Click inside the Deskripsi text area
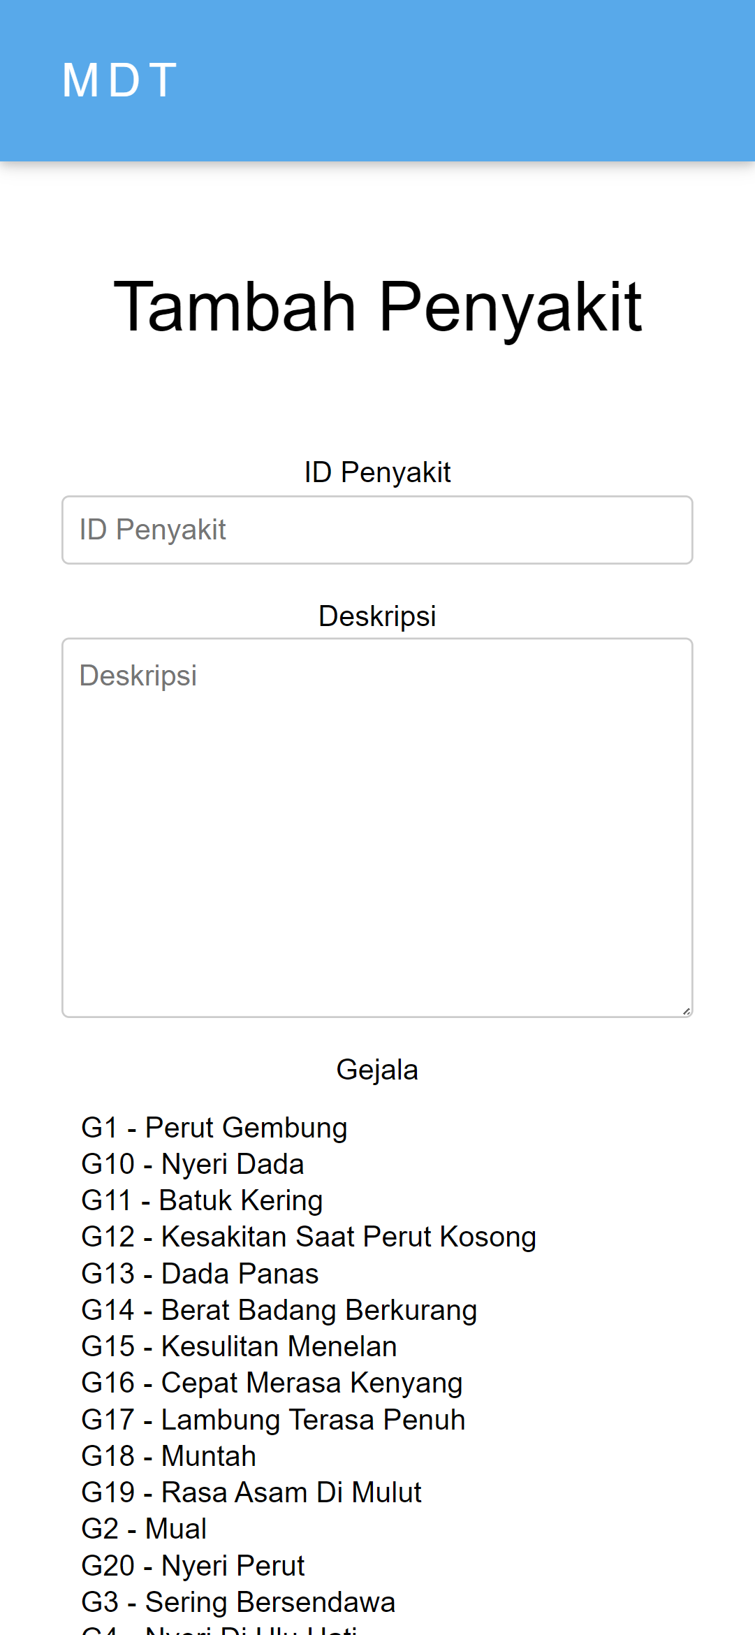This screenshot has width=755, height=1635. coord(377,827)
